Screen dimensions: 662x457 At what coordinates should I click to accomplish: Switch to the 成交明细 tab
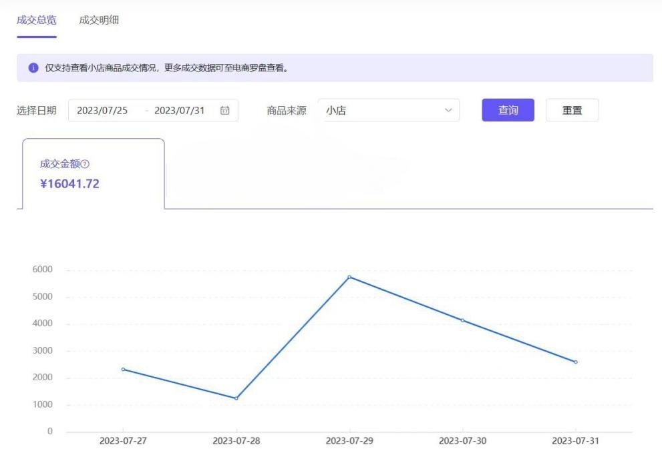[x=99, y=20]
